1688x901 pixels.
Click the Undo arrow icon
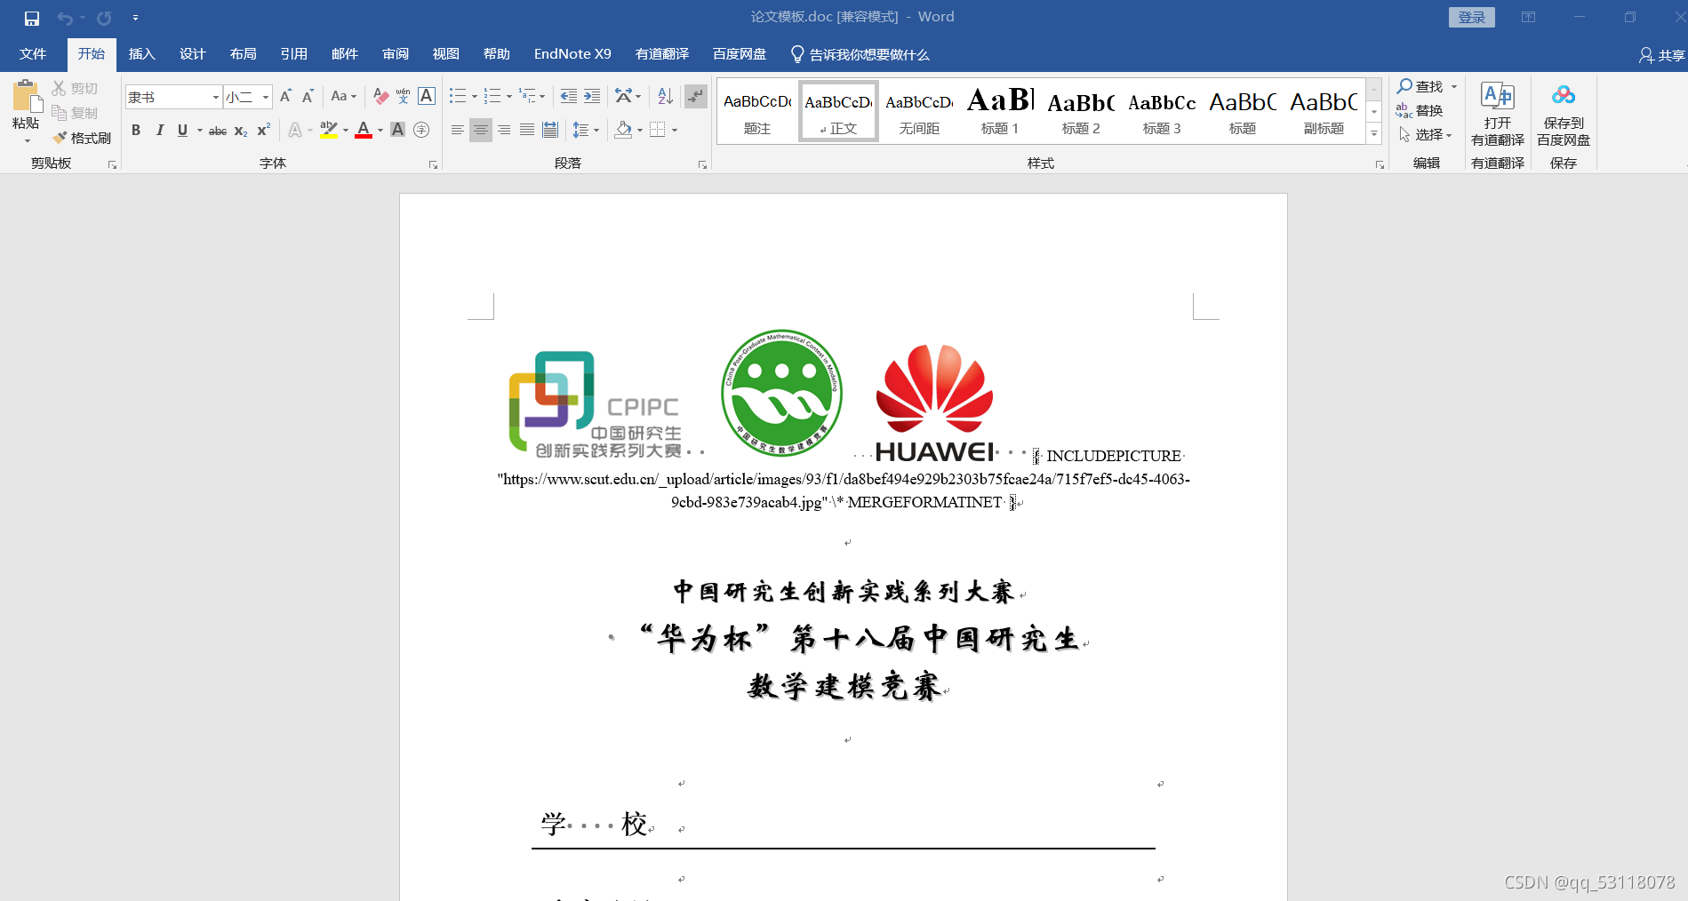click(x=65, y=18)
